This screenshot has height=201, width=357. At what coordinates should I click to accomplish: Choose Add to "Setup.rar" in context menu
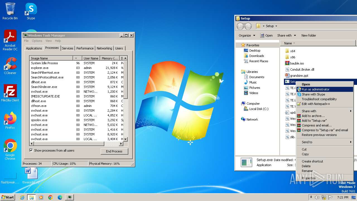[325, 121]
